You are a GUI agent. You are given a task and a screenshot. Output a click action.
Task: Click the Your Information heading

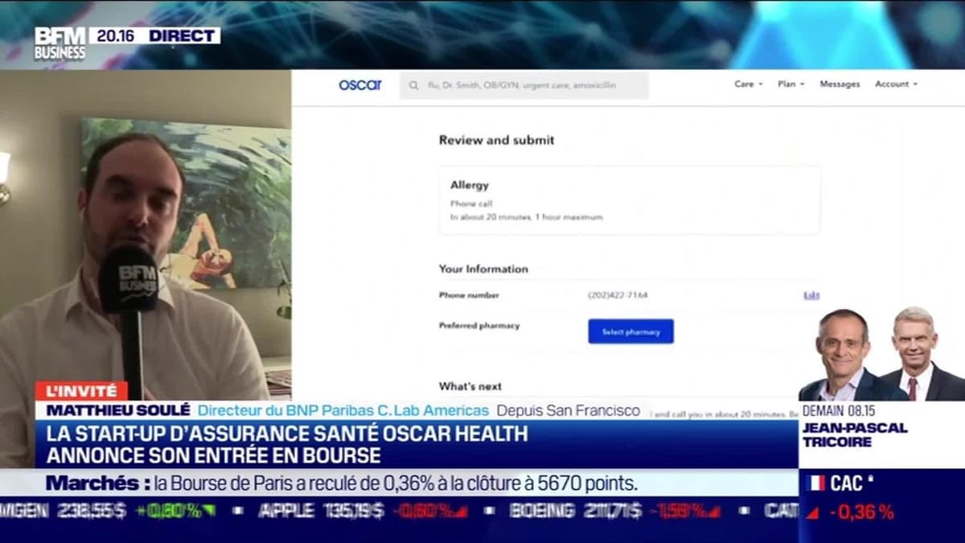pos(483,269)
